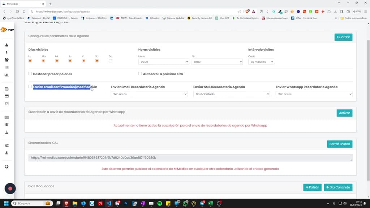Image resolution: width=370 pixels, height=208 pixels.
Task: Open the calendar icon in sidebar
Action: 7,89
